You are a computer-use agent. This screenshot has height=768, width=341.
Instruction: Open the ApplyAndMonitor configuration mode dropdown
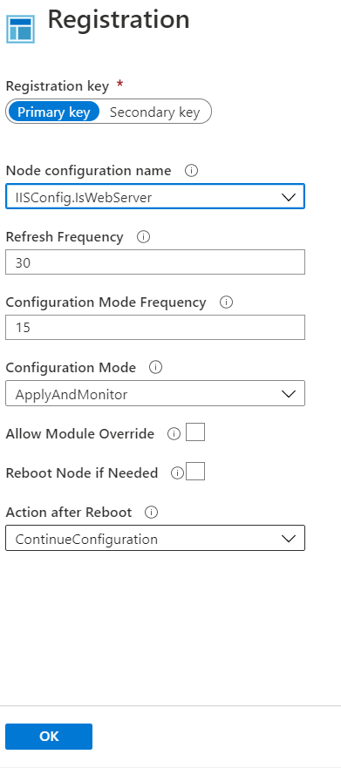coord(155,393)
